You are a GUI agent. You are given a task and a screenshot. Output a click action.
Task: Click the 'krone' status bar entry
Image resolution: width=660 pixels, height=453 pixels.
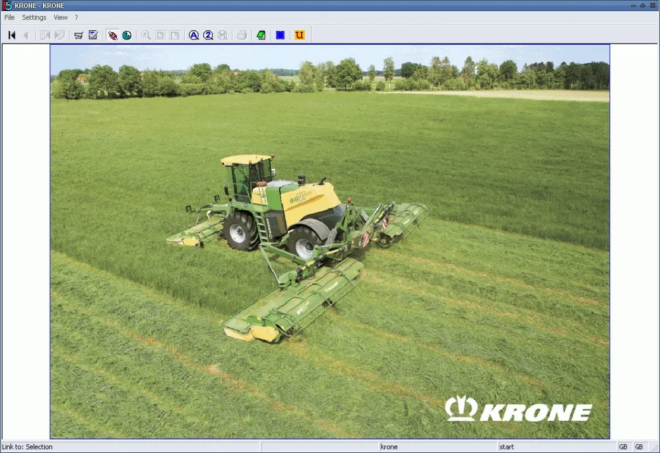tap(389, 447)
